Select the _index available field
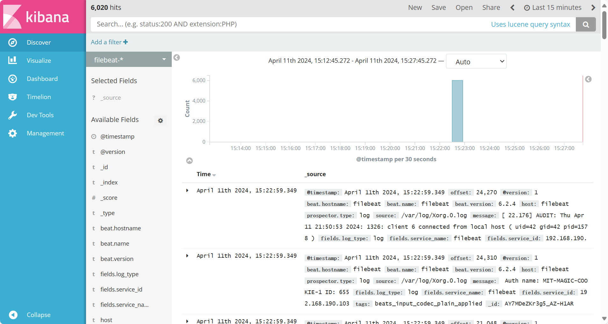This screenshot has width=608, height=324. pyautogui.click(x=109, y=182)
